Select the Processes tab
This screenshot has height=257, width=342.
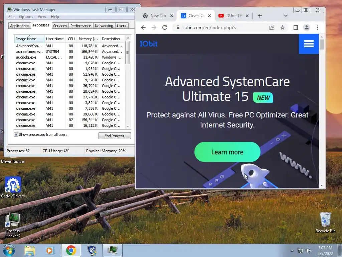tap(41, 25)
